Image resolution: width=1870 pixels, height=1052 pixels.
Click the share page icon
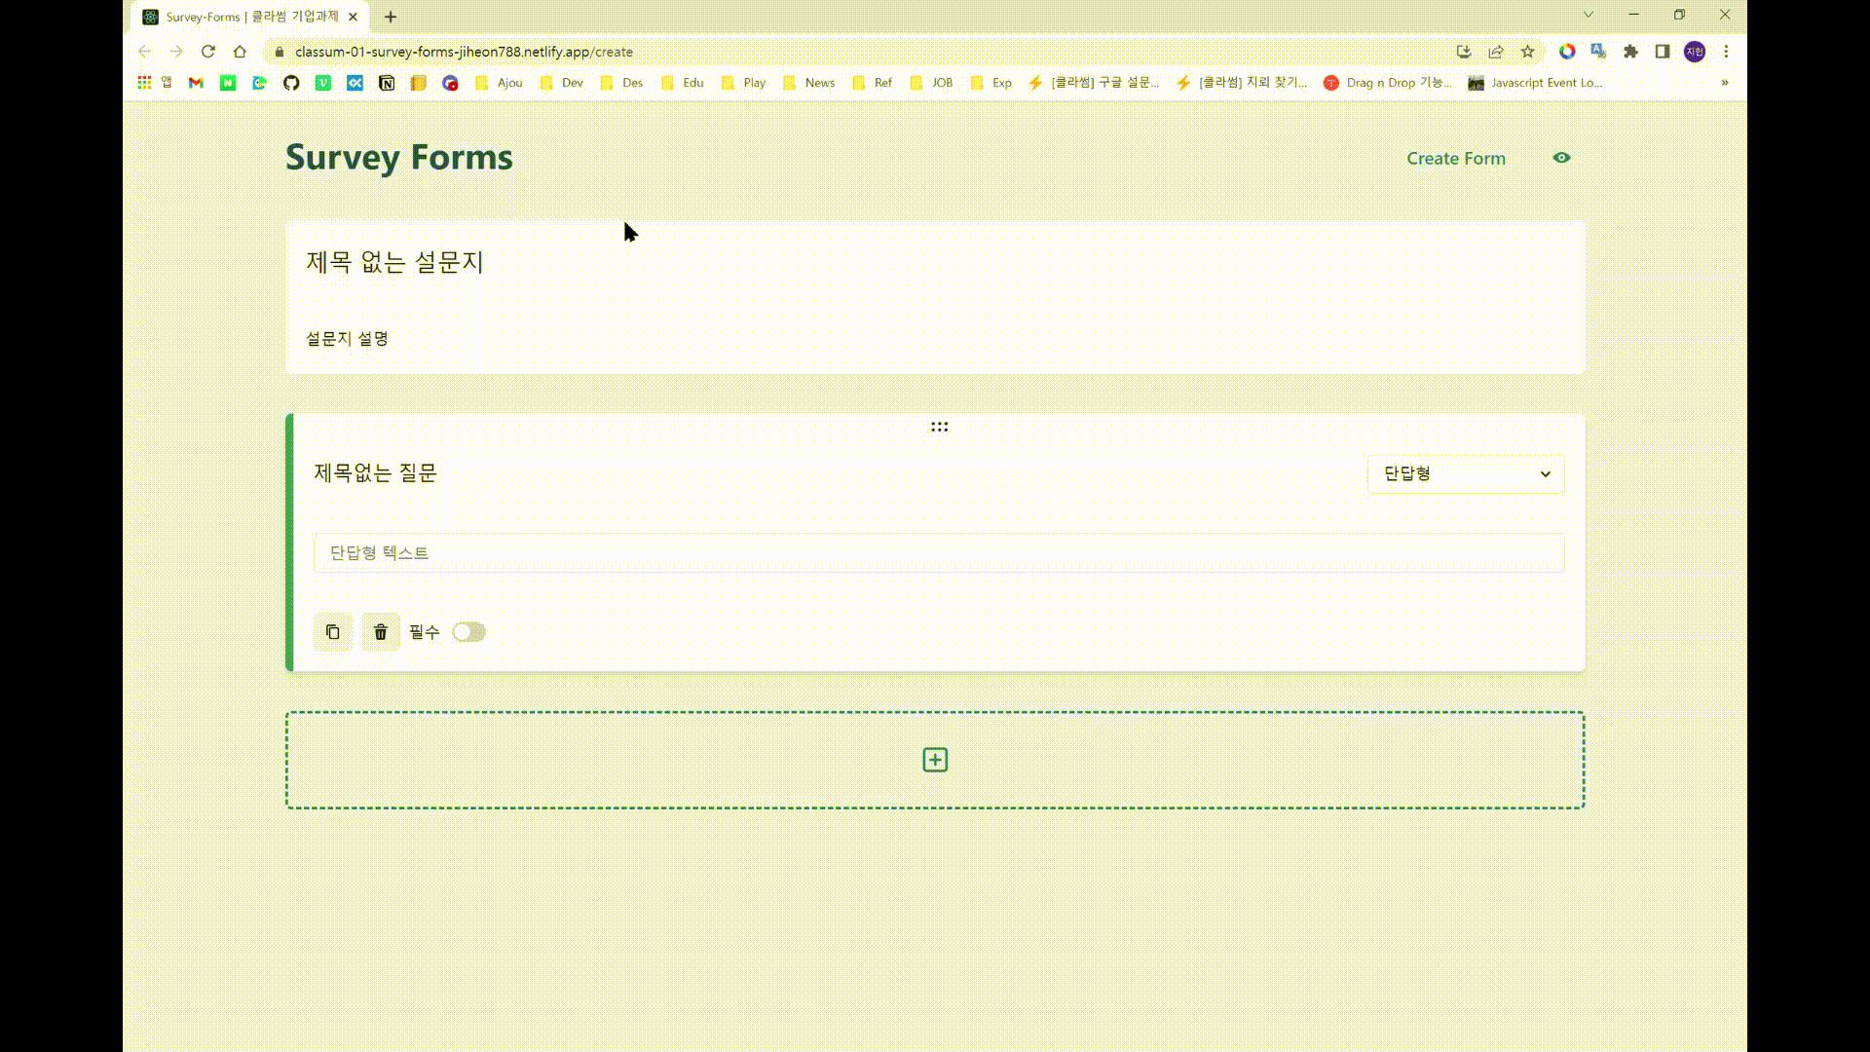pos(1495,52)
